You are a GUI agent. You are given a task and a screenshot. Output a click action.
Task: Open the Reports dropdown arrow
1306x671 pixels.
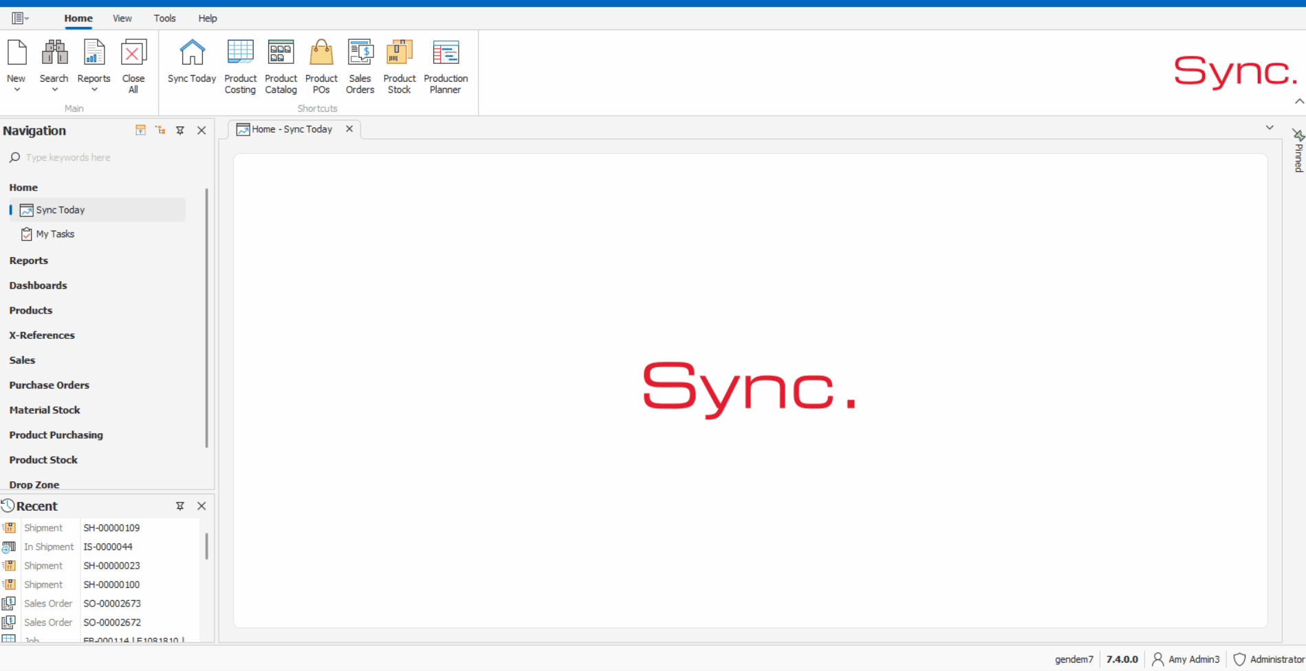[x=94, y=89]
